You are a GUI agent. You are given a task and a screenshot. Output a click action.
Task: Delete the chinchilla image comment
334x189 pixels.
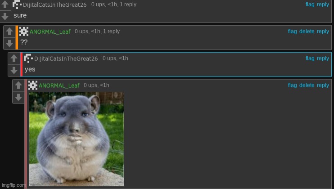tap(307, 85)
